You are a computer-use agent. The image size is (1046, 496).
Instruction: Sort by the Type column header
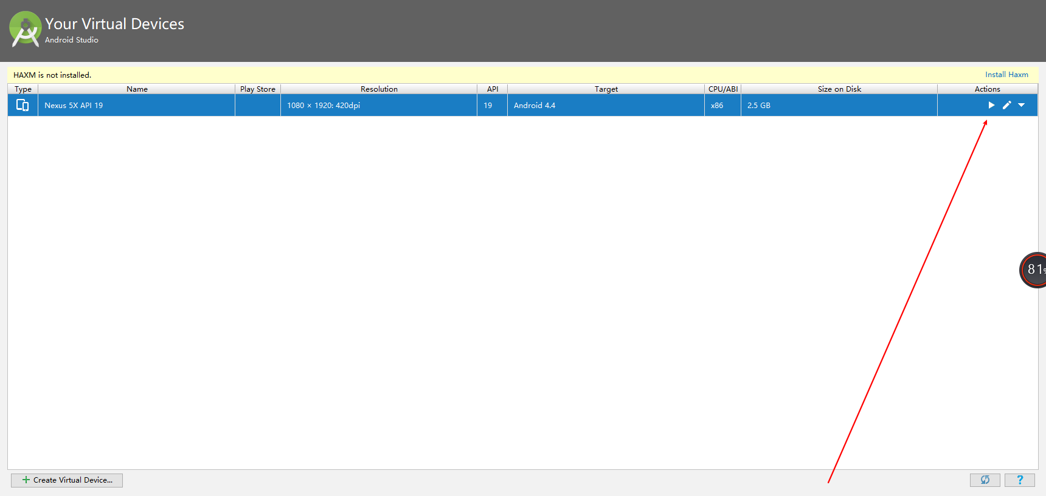tap(23, 89)
